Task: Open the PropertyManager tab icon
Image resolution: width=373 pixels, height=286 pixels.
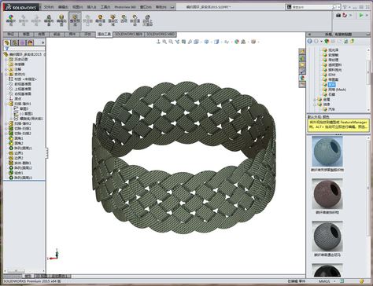Action: click(x=15, y=42)
